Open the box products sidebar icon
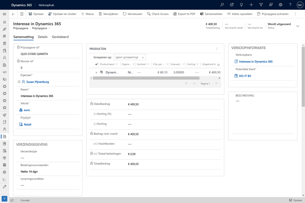 coord(5,158)
